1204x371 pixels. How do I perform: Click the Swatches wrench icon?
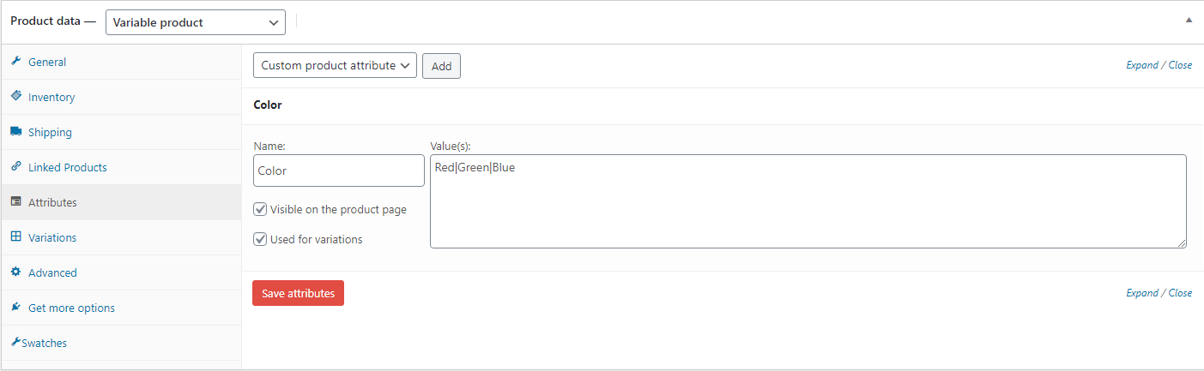[15, 343]
